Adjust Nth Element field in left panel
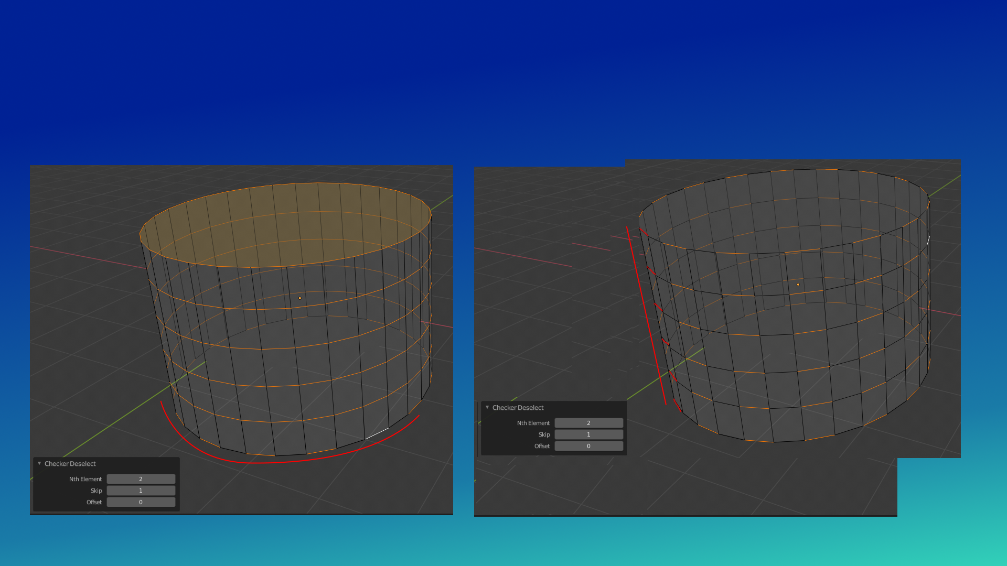This screenshot has height=566, width=1007. (x=141, y=479)
